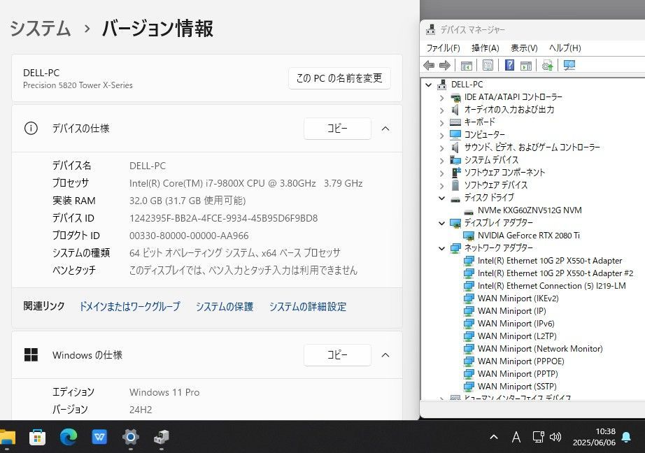
Task: Open Properties from Device Manager toolbar
Action: pos(488,65)
